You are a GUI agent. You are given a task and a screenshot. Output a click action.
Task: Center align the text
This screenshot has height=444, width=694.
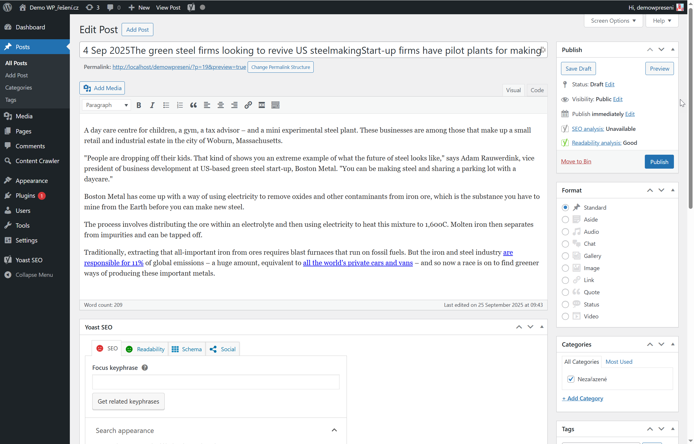coord(221,105)
